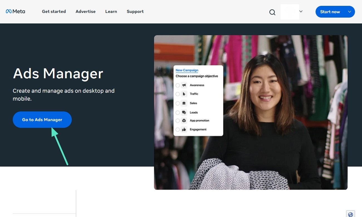Viewport: 362px width, 217px height.
Task: Click the Engagement label text
Action: pos(198,129)
